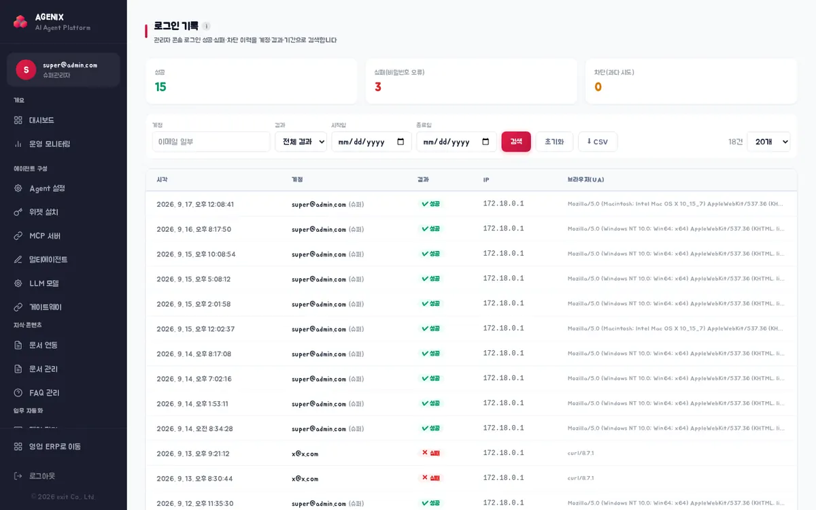
Task: Click the 초기화 reset button
Action: point(554,141)
